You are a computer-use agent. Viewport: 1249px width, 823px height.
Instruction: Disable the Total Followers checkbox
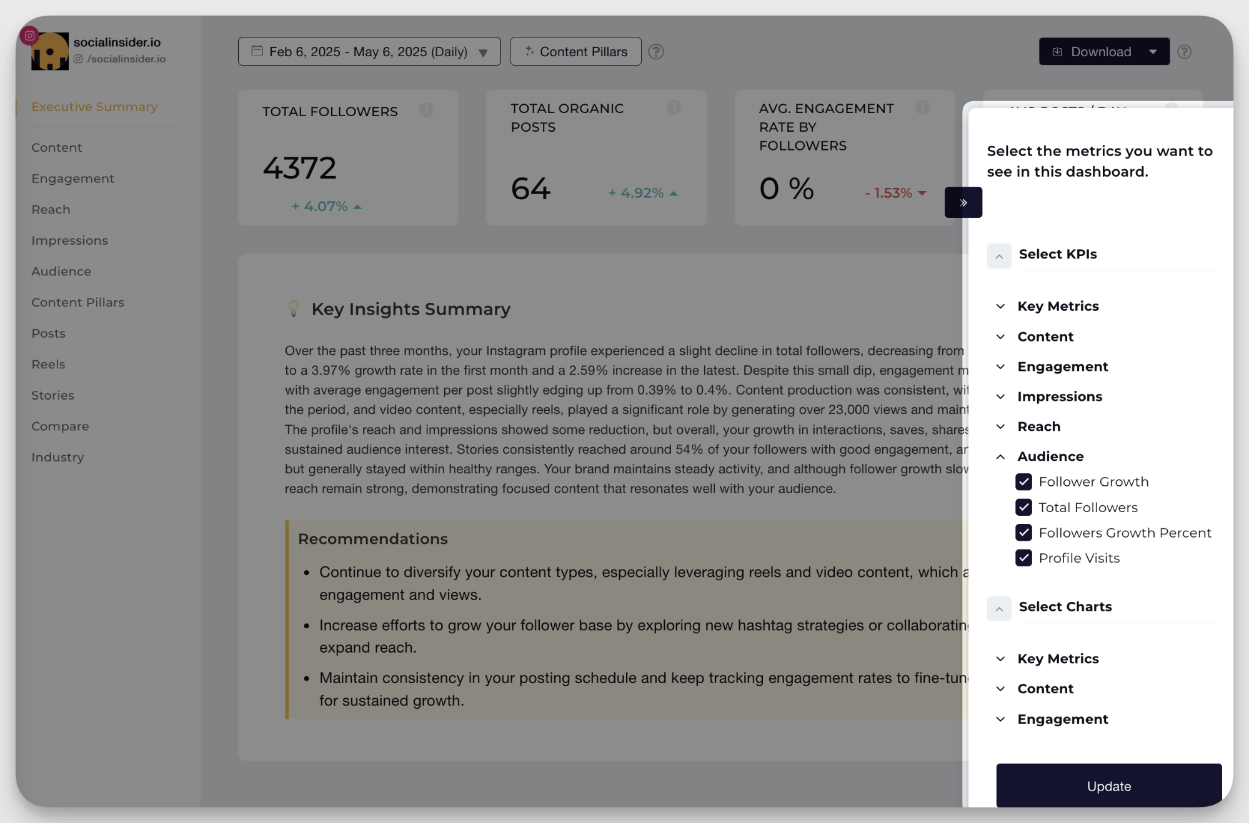pos(1023,507)
